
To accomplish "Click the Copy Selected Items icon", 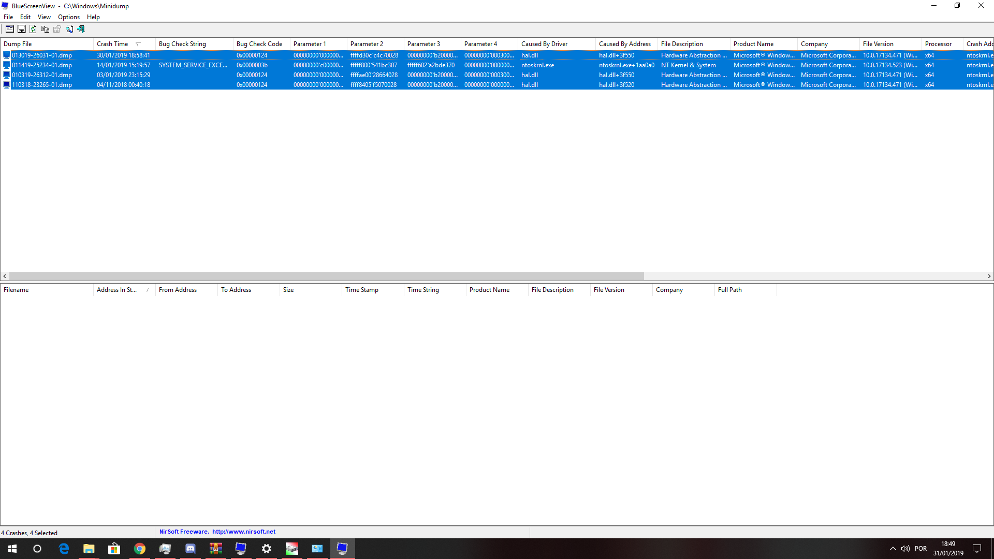I will pos(46,30).
